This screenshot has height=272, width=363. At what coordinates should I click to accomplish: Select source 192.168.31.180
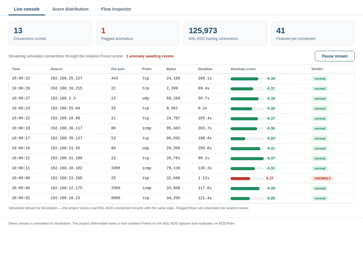pos(67,158)
